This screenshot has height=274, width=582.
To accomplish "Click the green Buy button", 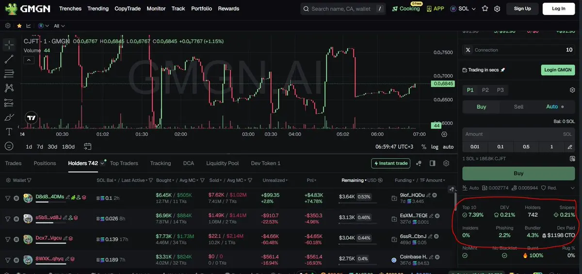I will pos(518,173).
